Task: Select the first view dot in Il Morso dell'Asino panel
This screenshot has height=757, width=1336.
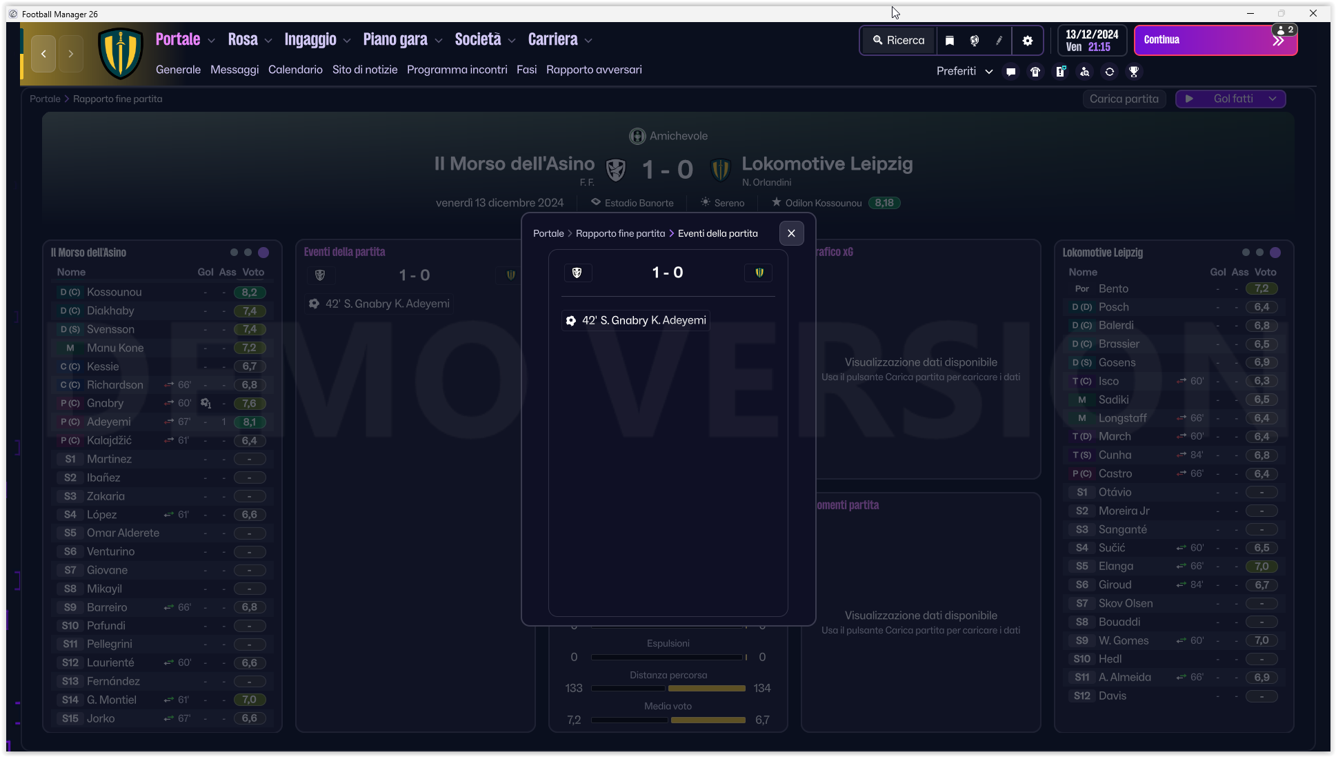Action: tap(234, 253)
